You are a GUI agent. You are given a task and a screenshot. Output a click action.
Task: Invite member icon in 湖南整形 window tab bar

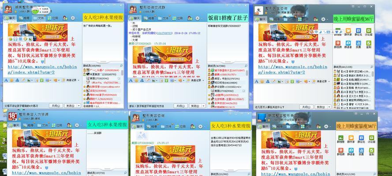(x=65, y=18)
